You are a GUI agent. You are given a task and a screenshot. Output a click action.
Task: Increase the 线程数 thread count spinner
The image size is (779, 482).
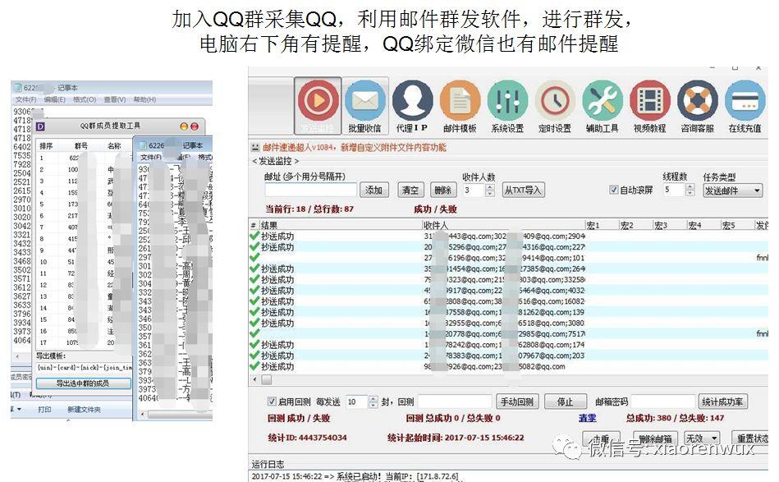tap(690, 186)
